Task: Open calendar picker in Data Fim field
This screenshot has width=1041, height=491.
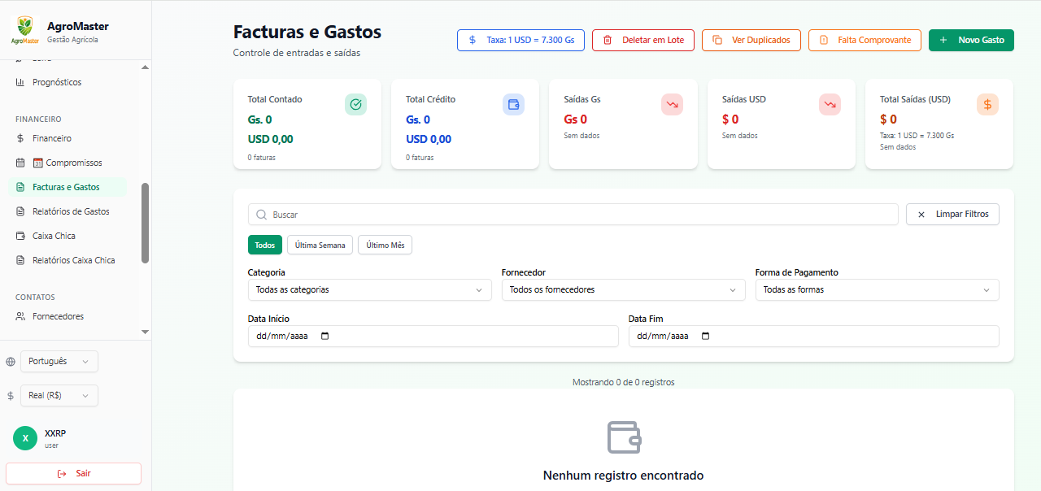Action: point(705,337)
